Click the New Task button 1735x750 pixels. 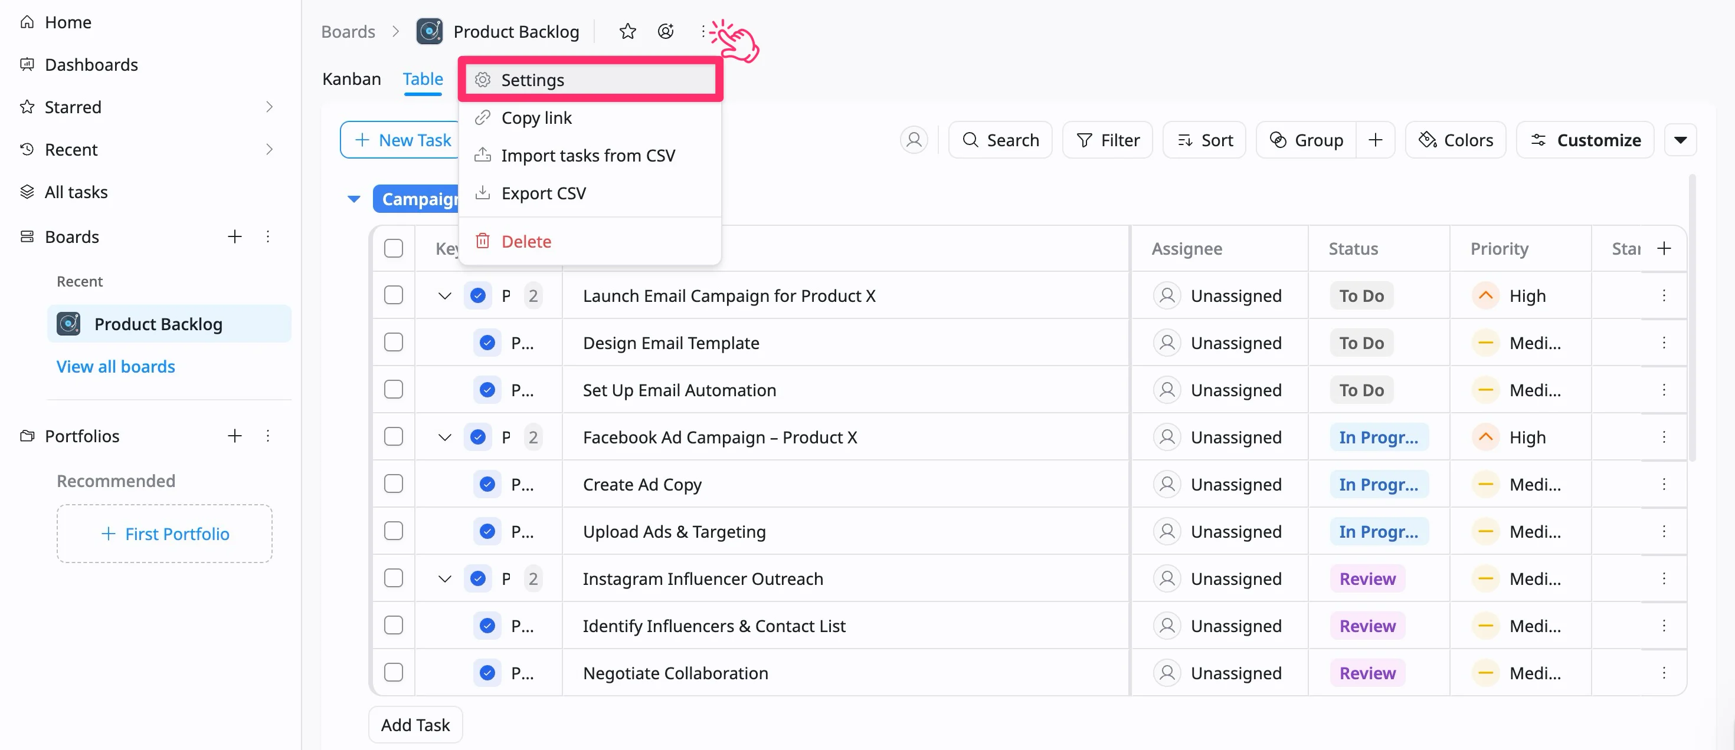pyautogui.click(x=400, y=140)
